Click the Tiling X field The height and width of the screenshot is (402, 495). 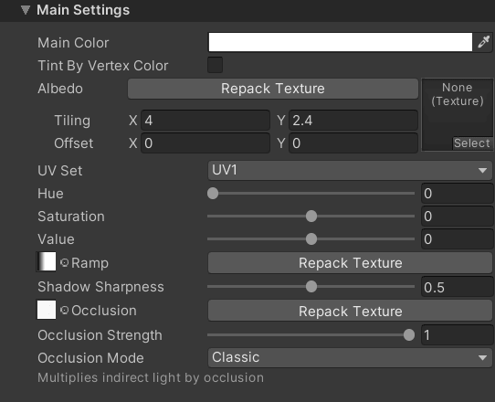click(205, 121)
